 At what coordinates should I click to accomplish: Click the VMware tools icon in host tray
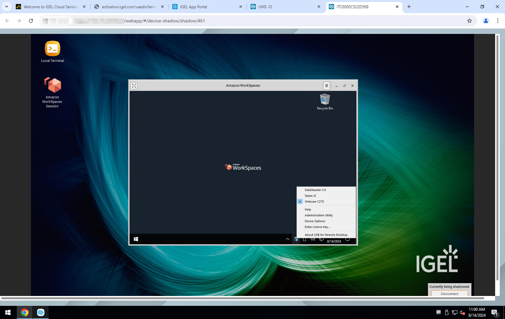click(439, 312)
